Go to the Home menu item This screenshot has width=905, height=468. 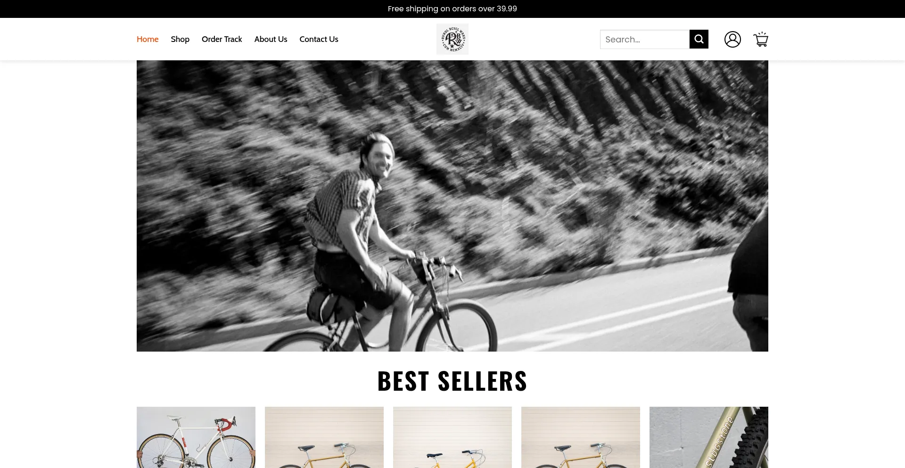(x=148, y=39)
